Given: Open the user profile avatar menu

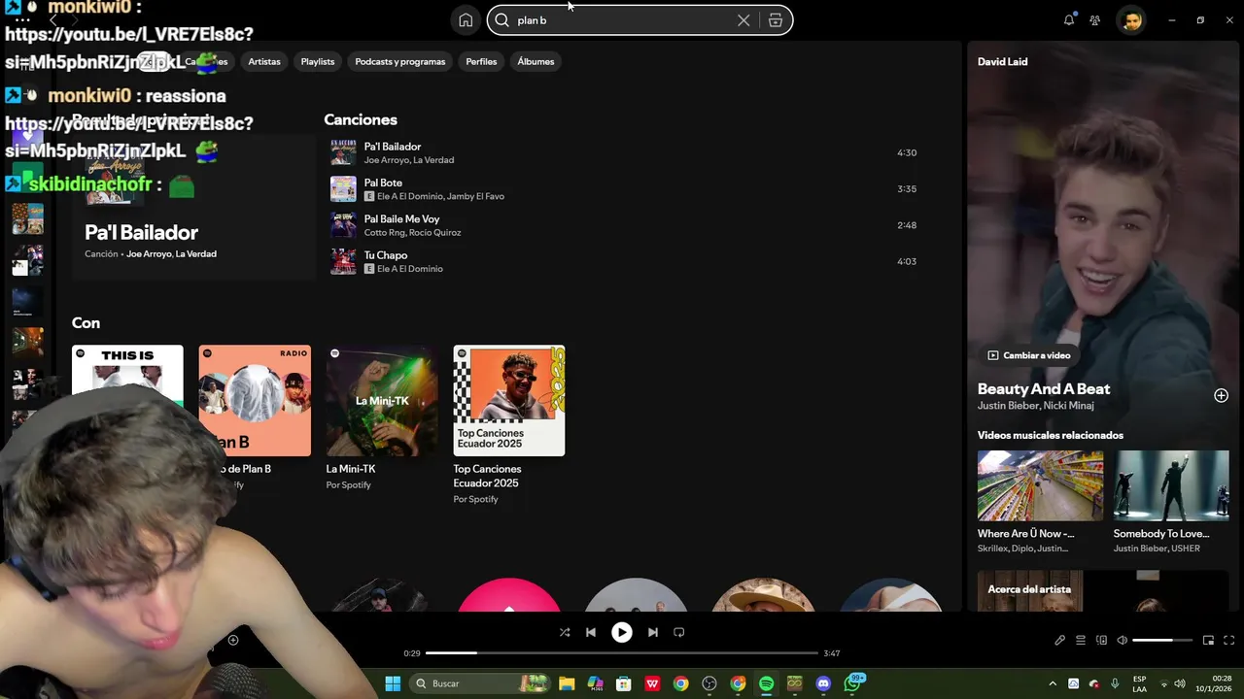Looking at the screenshot, I should 1131,19.
